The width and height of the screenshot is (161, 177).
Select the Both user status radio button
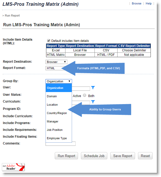[x=85, y=96]
